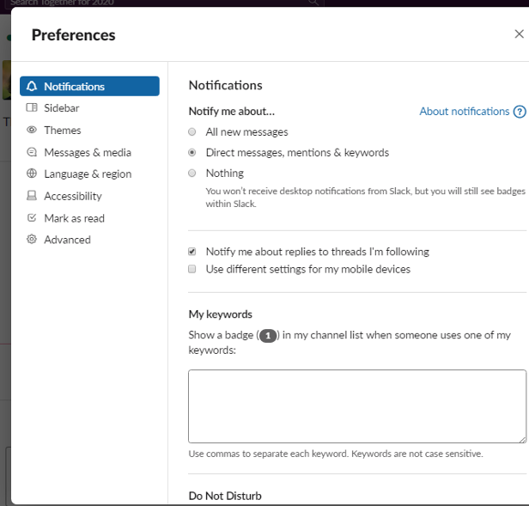529x506 pixels.
Task: Open the Sidebar preferences tab
Action: [89, 108]
